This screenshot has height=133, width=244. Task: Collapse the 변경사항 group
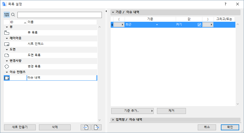coord(7,61)
